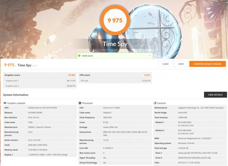The image size is (228, 166).
Task: Click the System information heading
Action: 16,95
